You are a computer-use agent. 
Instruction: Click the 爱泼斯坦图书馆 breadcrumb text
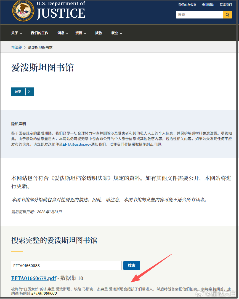pos(40,47)
